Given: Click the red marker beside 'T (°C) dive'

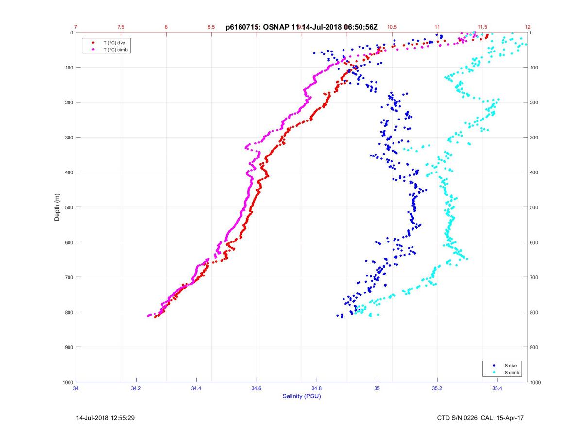Looking at the screenshot, I should (93, 43).
